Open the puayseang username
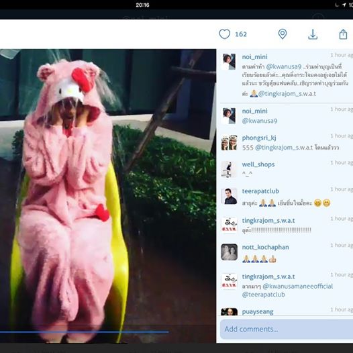 tap(258, 312)
